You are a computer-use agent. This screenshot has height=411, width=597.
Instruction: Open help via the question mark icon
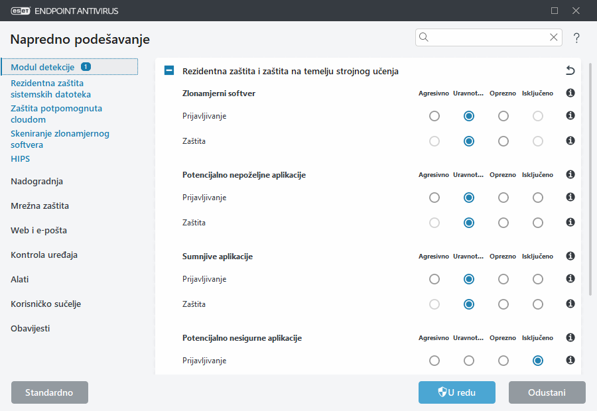[576, 38]
